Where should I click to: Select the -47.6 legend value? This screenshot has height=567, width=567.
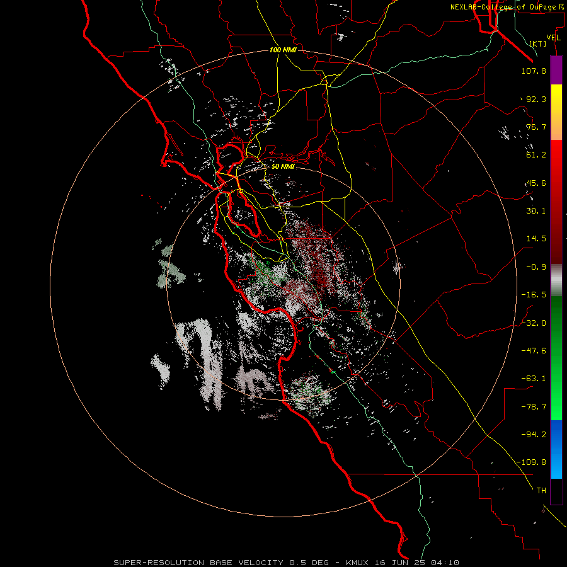534,351
